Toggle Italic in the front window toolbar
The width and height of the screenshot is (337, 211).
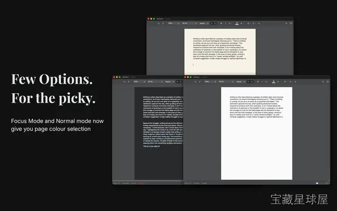pos(262,82)
